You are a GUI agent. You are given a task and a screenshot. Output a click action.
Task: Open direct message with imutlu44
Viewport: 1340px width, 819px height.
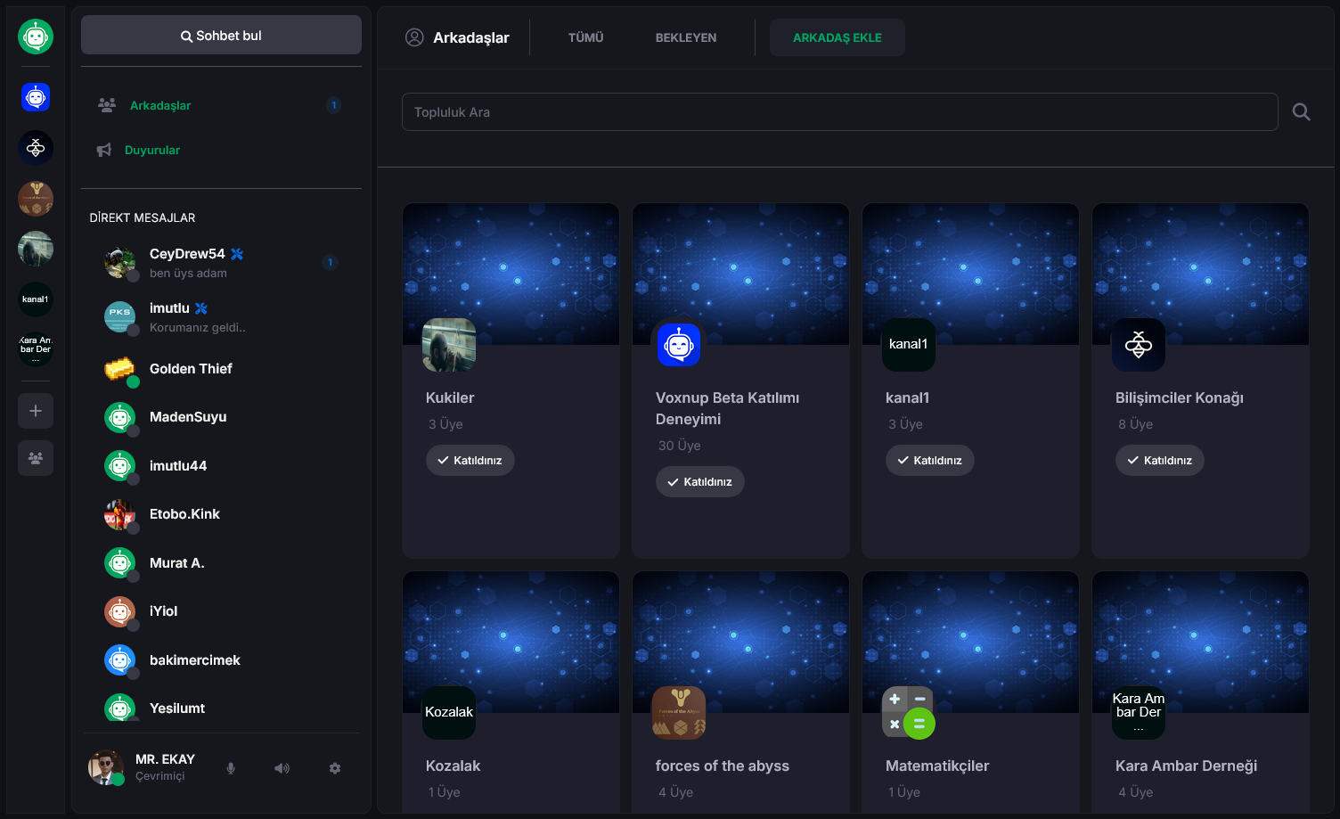(x=221, y=466)
